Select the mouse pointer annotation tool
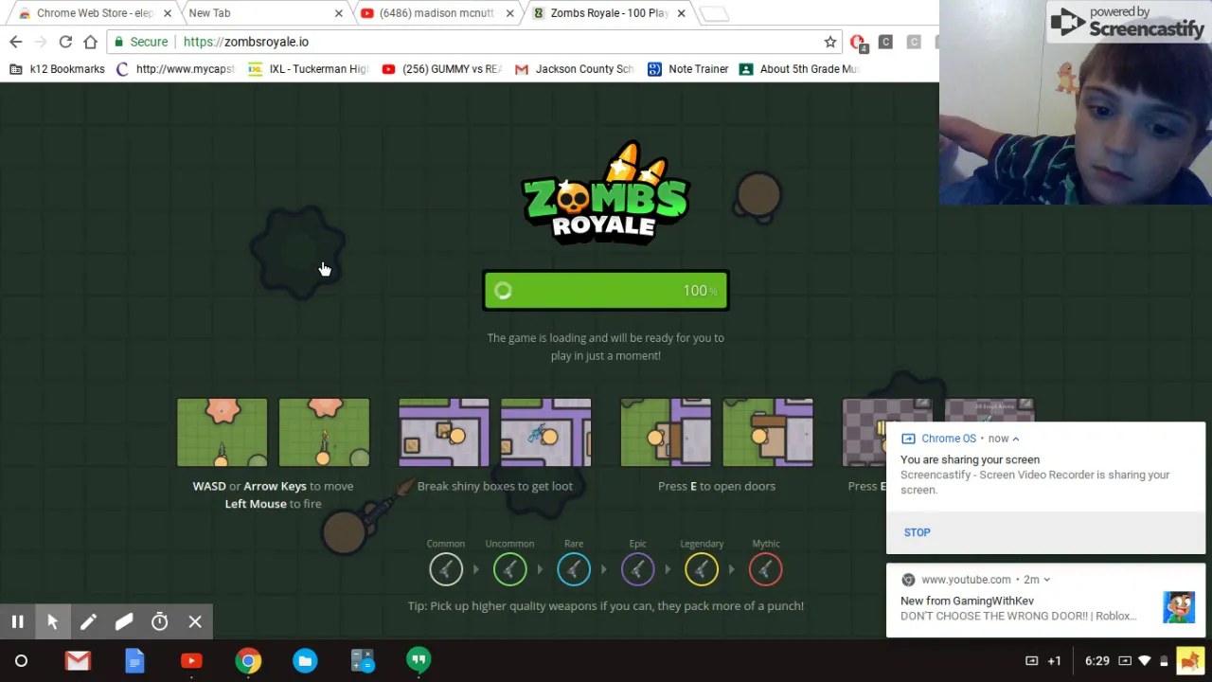This screenshot has height=682, width=1212. (53, 622)
